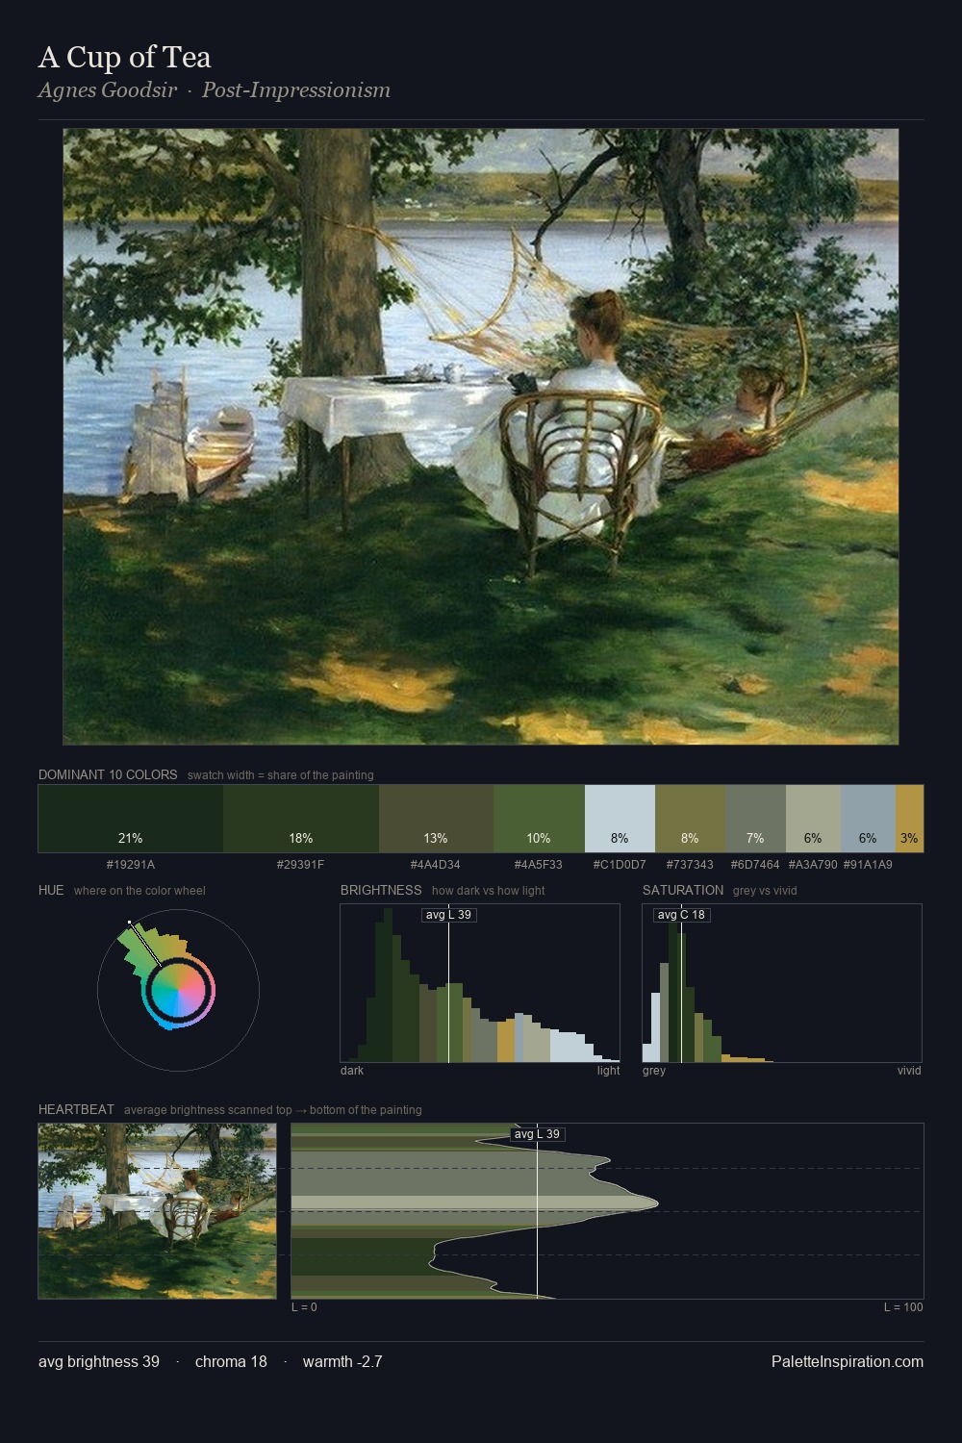Image resolution: width=962 pixels, height=1443 pixels.
Task: Click the hex code #91A1A9 text
Action: (x=868, y=865)
